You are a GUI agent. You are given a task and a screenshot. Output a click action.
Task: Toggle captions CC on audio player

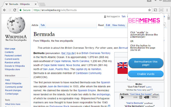click(x=141, y=97)
